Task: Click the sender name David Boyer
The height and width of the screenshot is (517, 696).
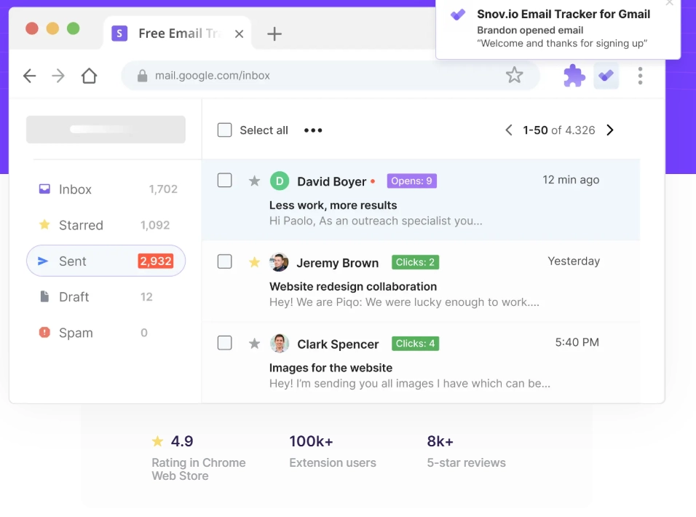Action: [x=331, y=181]
